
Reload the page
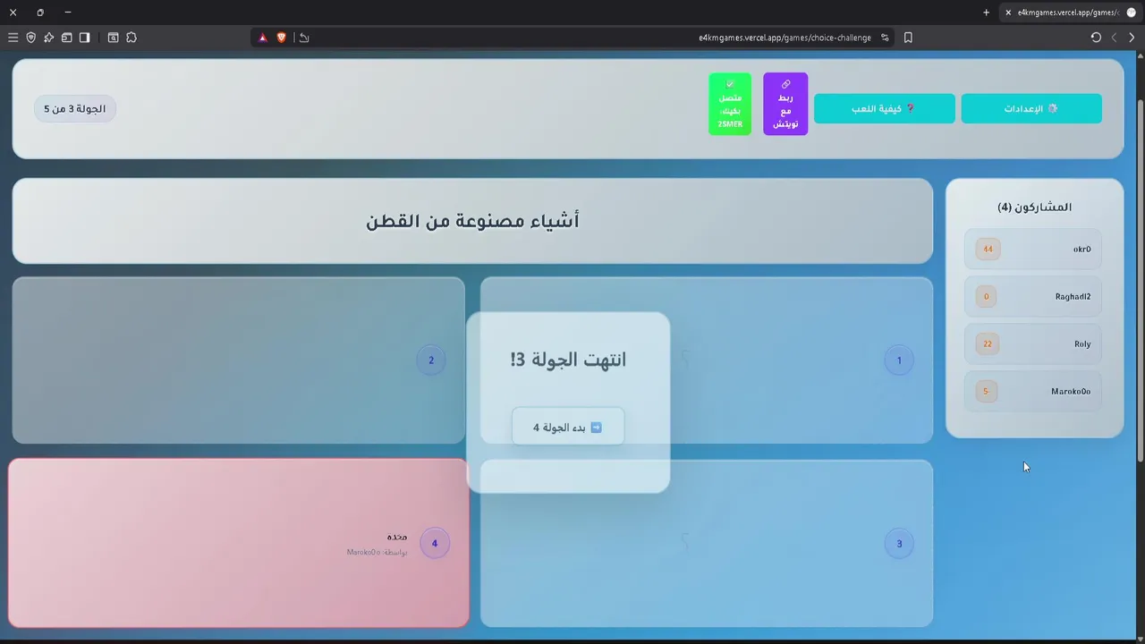(x=1096, y=38)
